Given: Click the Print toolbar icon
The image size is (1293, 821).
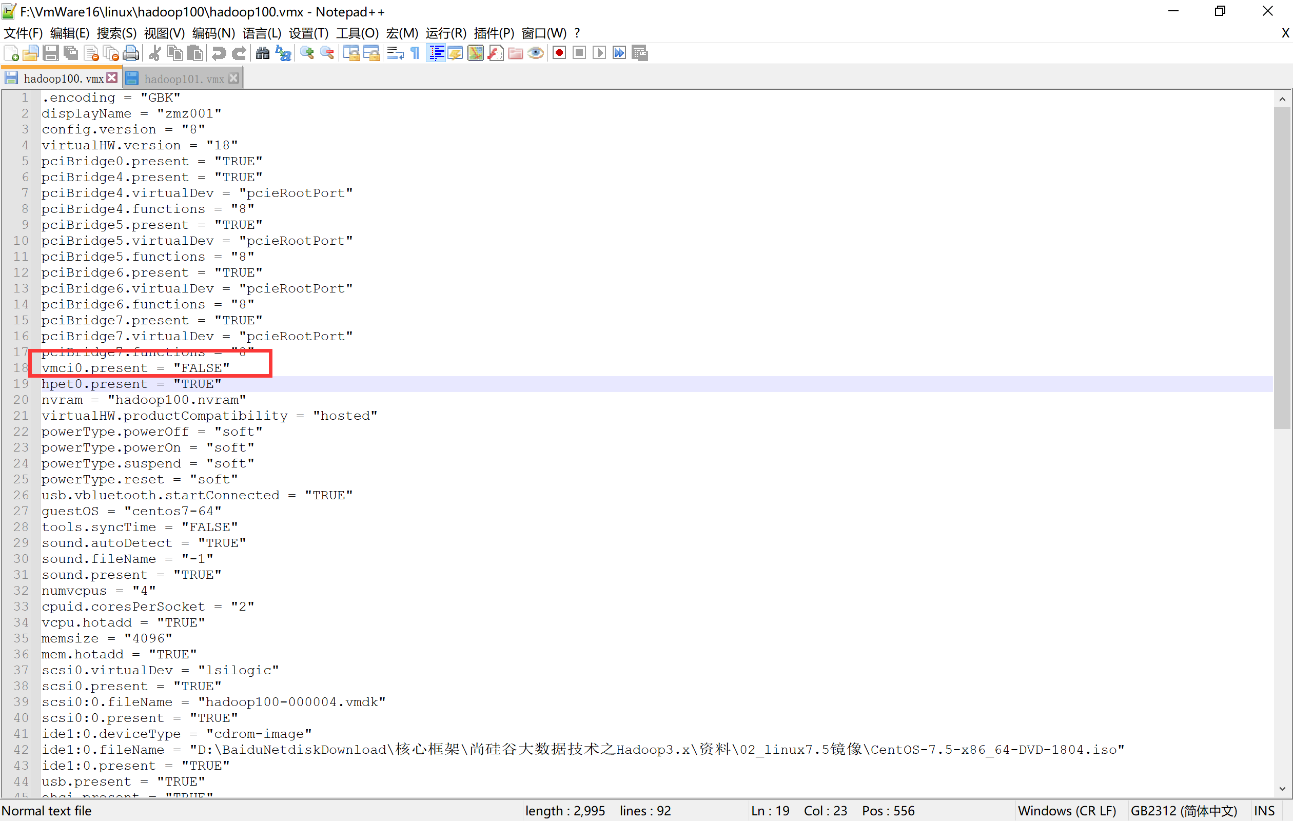Looking at the screenshot, I should [131, 53].
